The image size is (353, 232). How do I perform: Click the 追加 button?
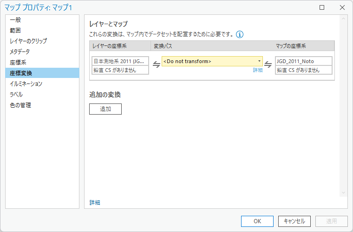[x=105, y=109]
